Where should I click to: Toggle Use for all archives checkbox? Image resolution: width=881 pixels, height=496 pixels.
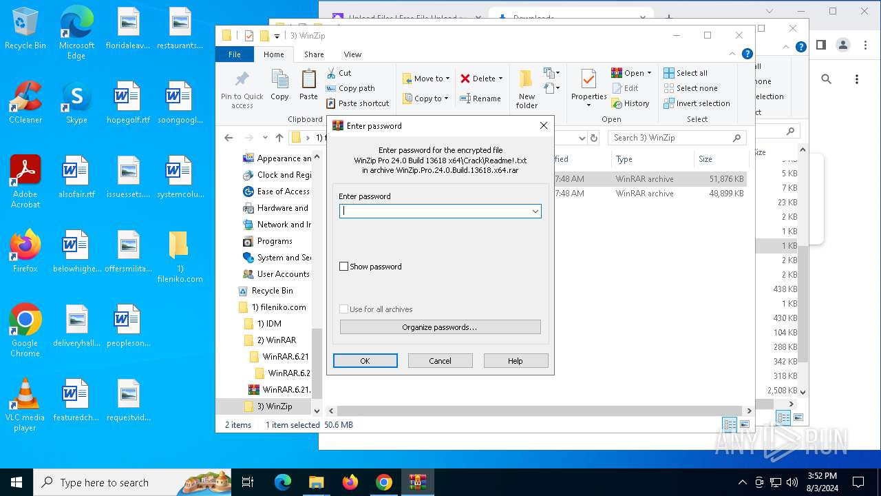click(x=344, y=309)
